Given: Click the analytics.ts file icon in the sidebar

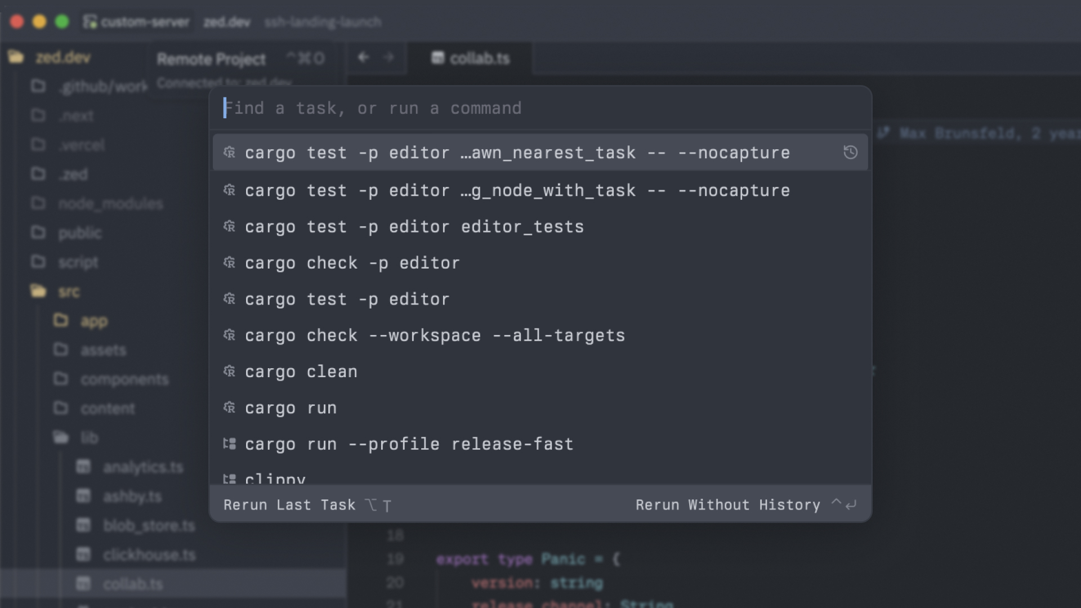Looking at the screenshot, I should [83, 467].
